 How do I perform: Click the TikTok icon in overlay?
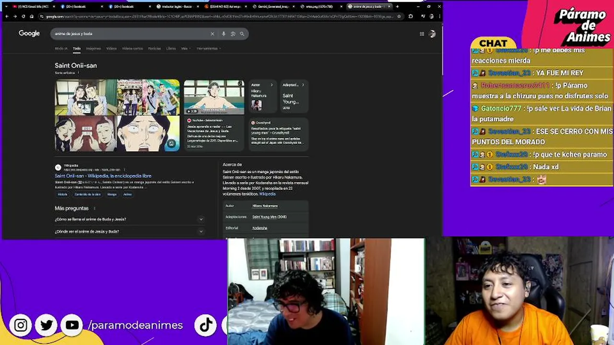(x=206, y=325)
